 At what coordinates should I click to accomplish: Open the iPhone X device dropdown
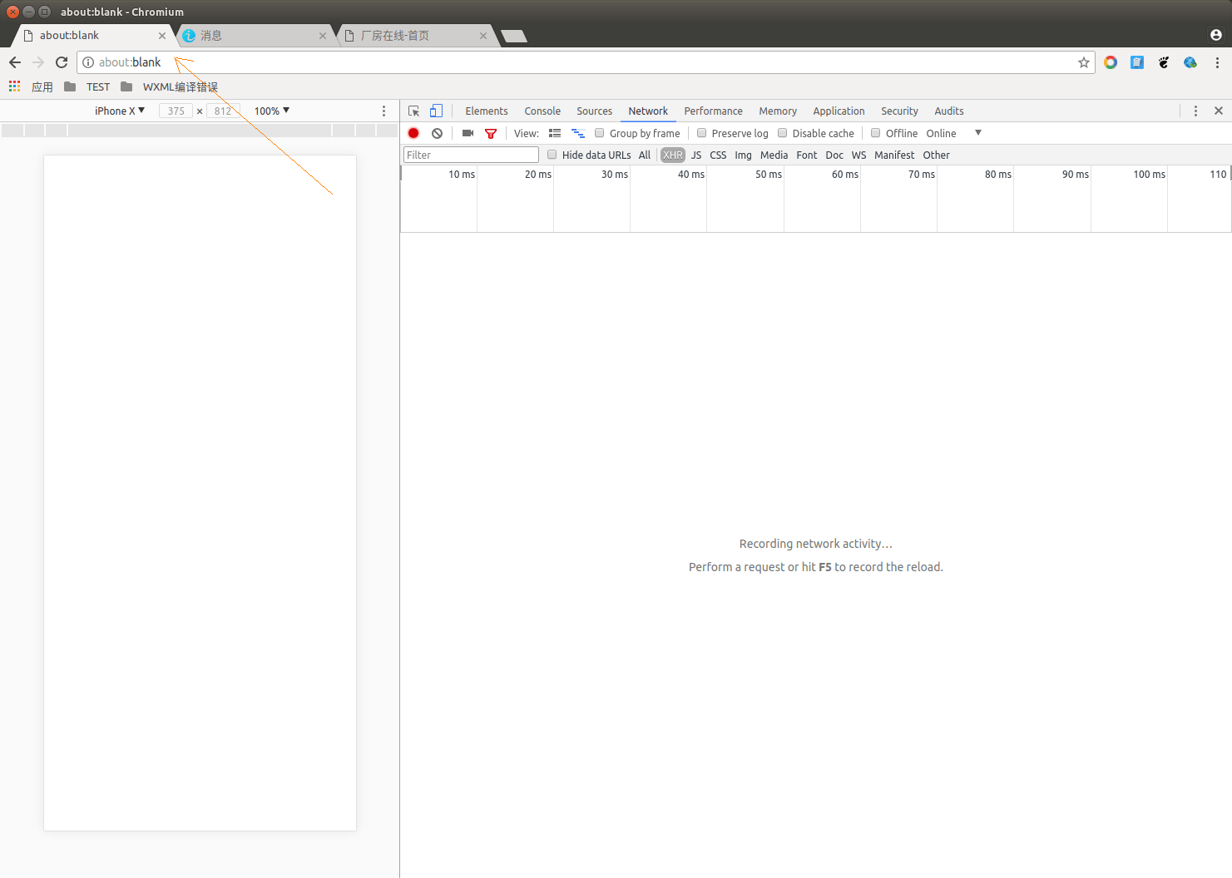click(118, 111)
